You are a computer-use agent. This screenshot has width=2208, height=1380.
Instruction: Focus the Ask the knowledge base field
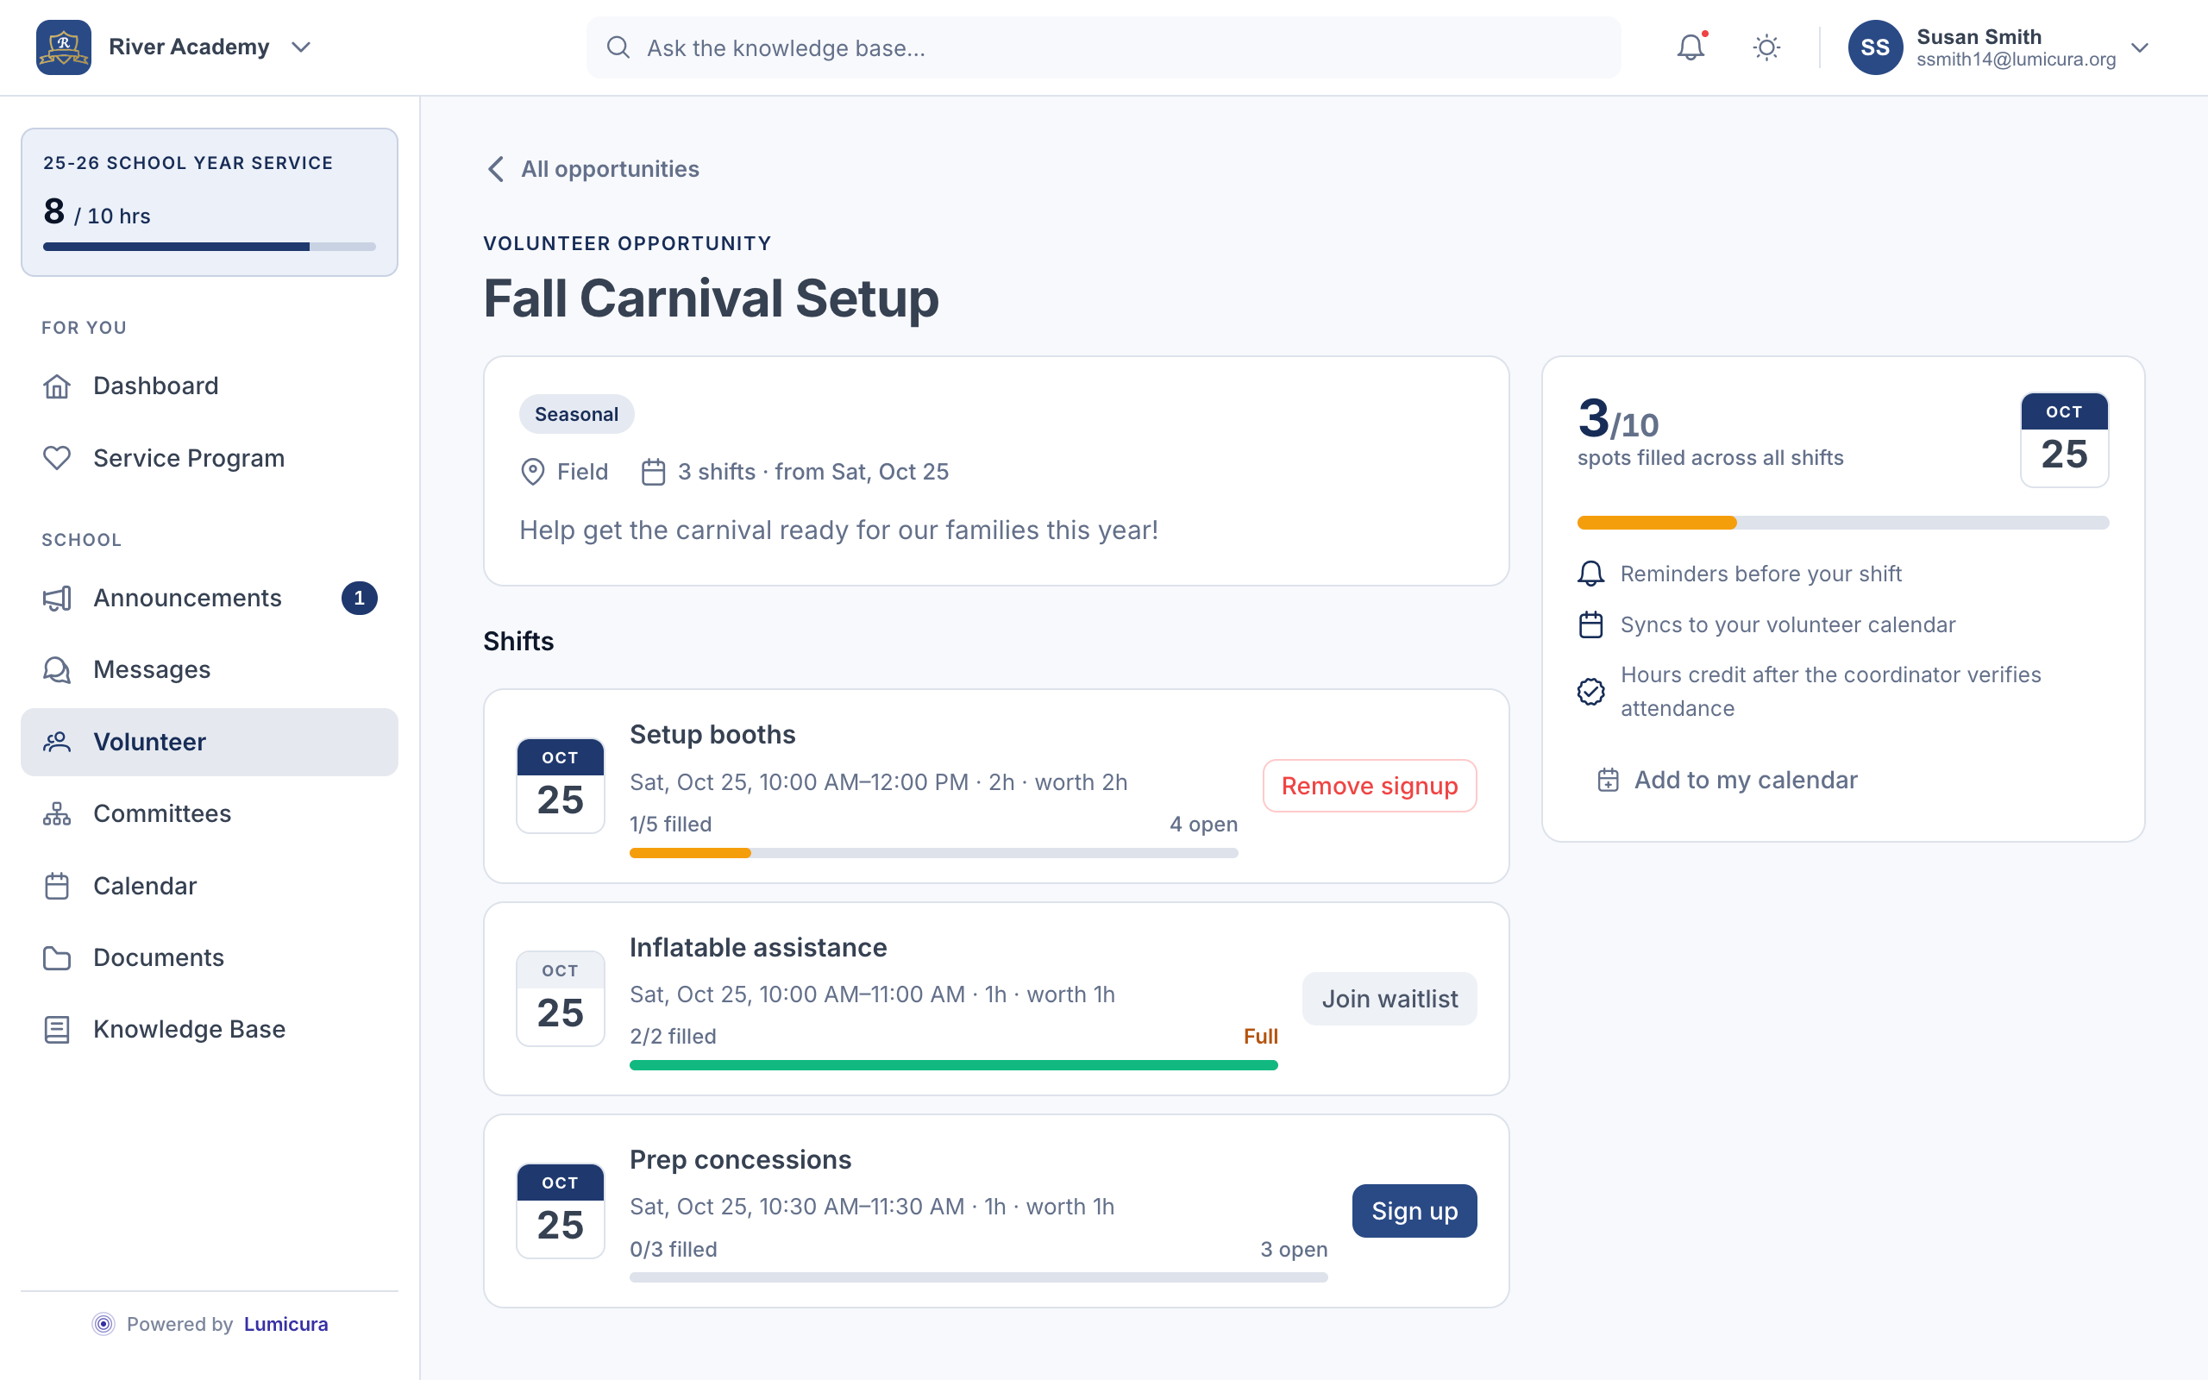[x=1103, y=47]
